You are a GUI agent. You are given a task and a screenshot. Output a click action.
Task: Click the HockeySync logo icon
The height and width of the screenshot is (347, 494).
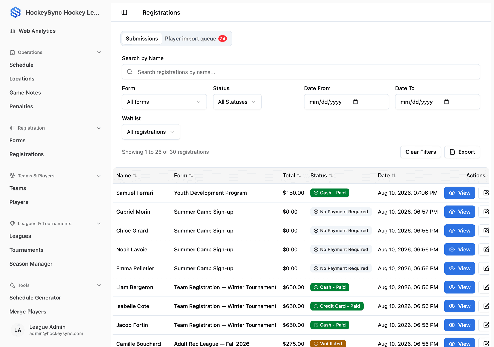[15, 12]
